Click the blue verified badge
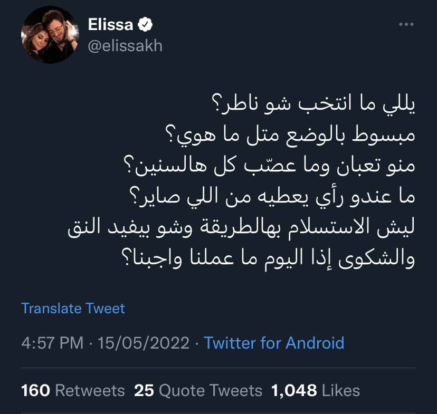Image resolution: width=437 pixels, height=414 pixels. (x=145, y=25)
